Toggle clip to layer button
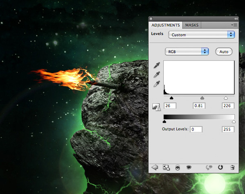The width and height of the screenshot is (245, 194). 178,167
